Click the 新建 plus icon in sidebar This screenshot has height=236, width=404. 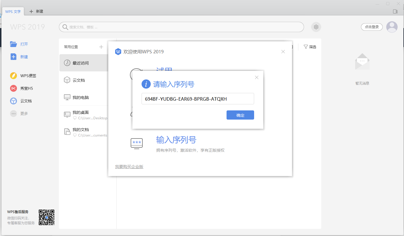click(13, 57)
